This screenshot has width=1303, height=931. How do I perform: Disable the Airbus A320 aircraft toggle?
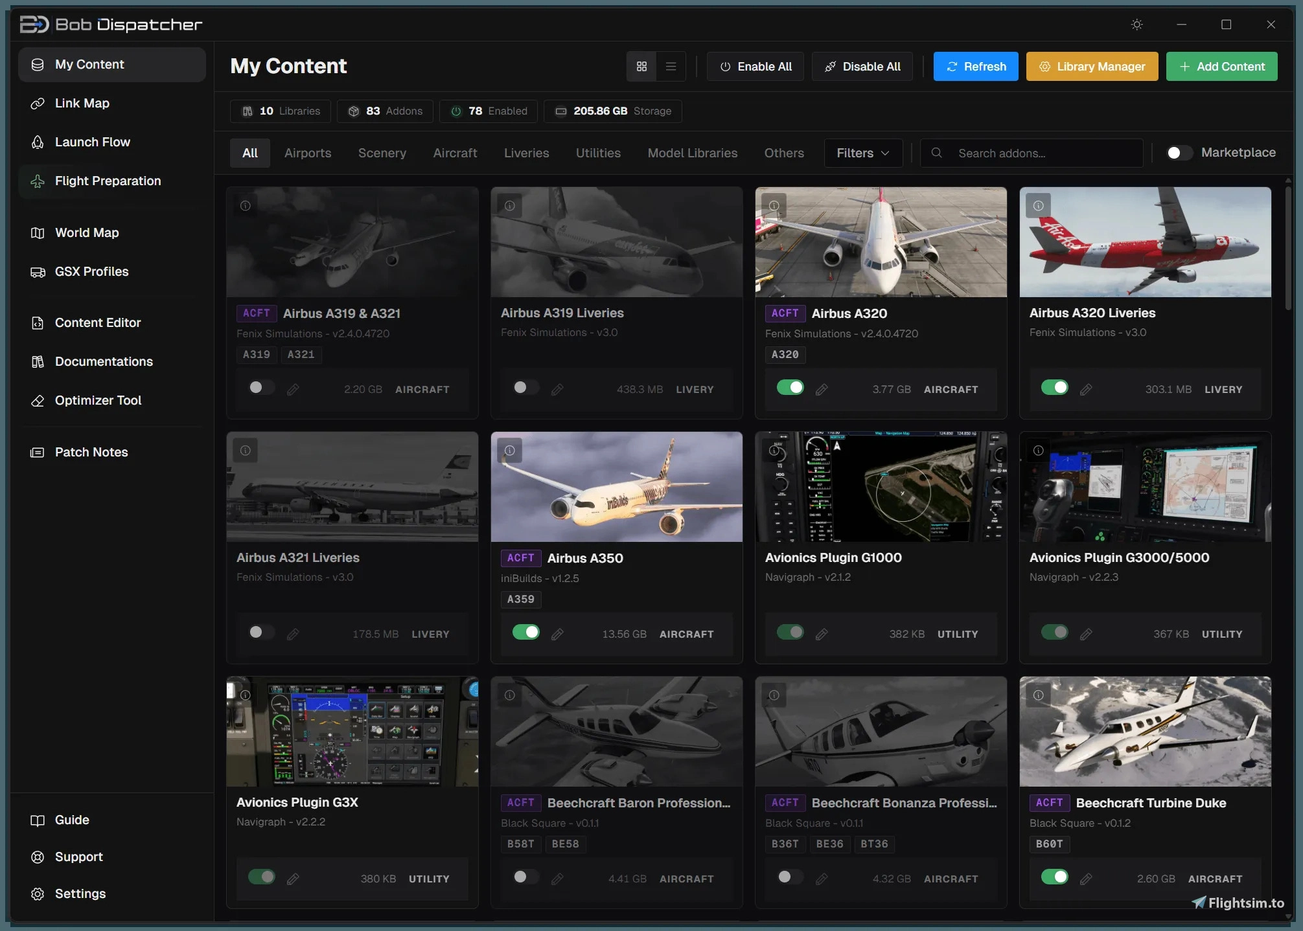pos(790,387)
